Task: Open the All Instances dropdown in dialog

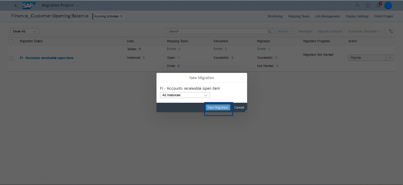Action: [x=185, y=95]
